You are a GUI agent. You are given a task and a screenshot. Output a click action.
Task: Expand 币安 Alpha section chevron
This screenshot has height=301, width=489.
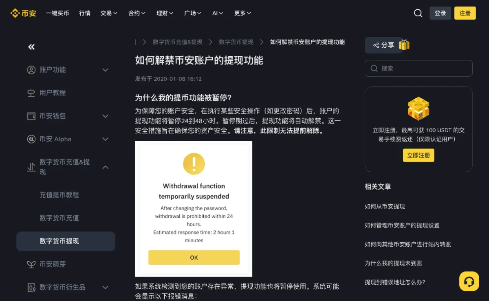[x=105, y=139]
